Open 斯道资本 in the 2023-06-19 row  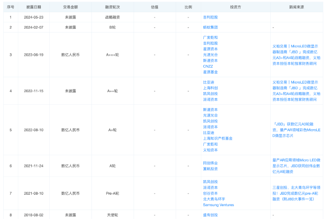pyautogui.click(x=210, y=61)
